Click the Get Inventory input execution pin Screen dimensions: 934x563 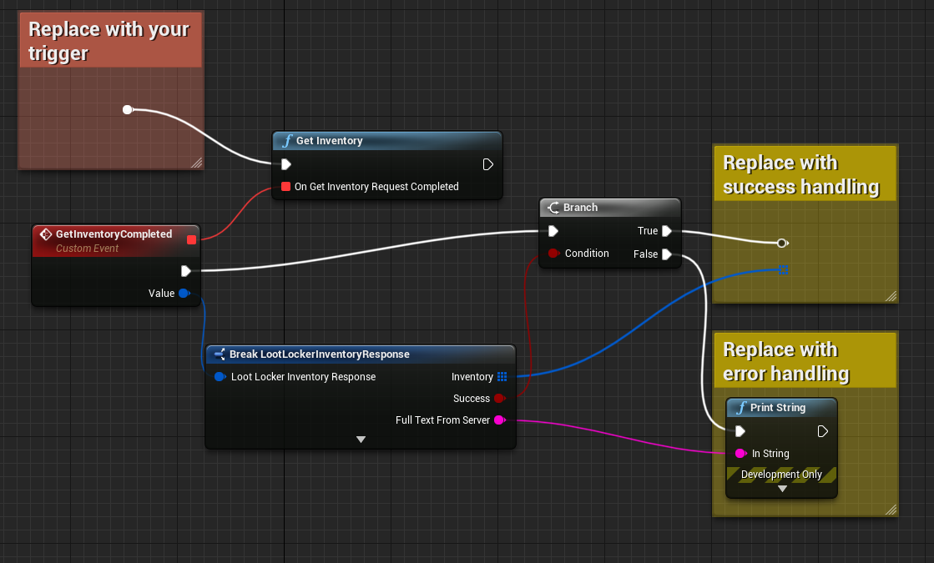tap(286, 164)
